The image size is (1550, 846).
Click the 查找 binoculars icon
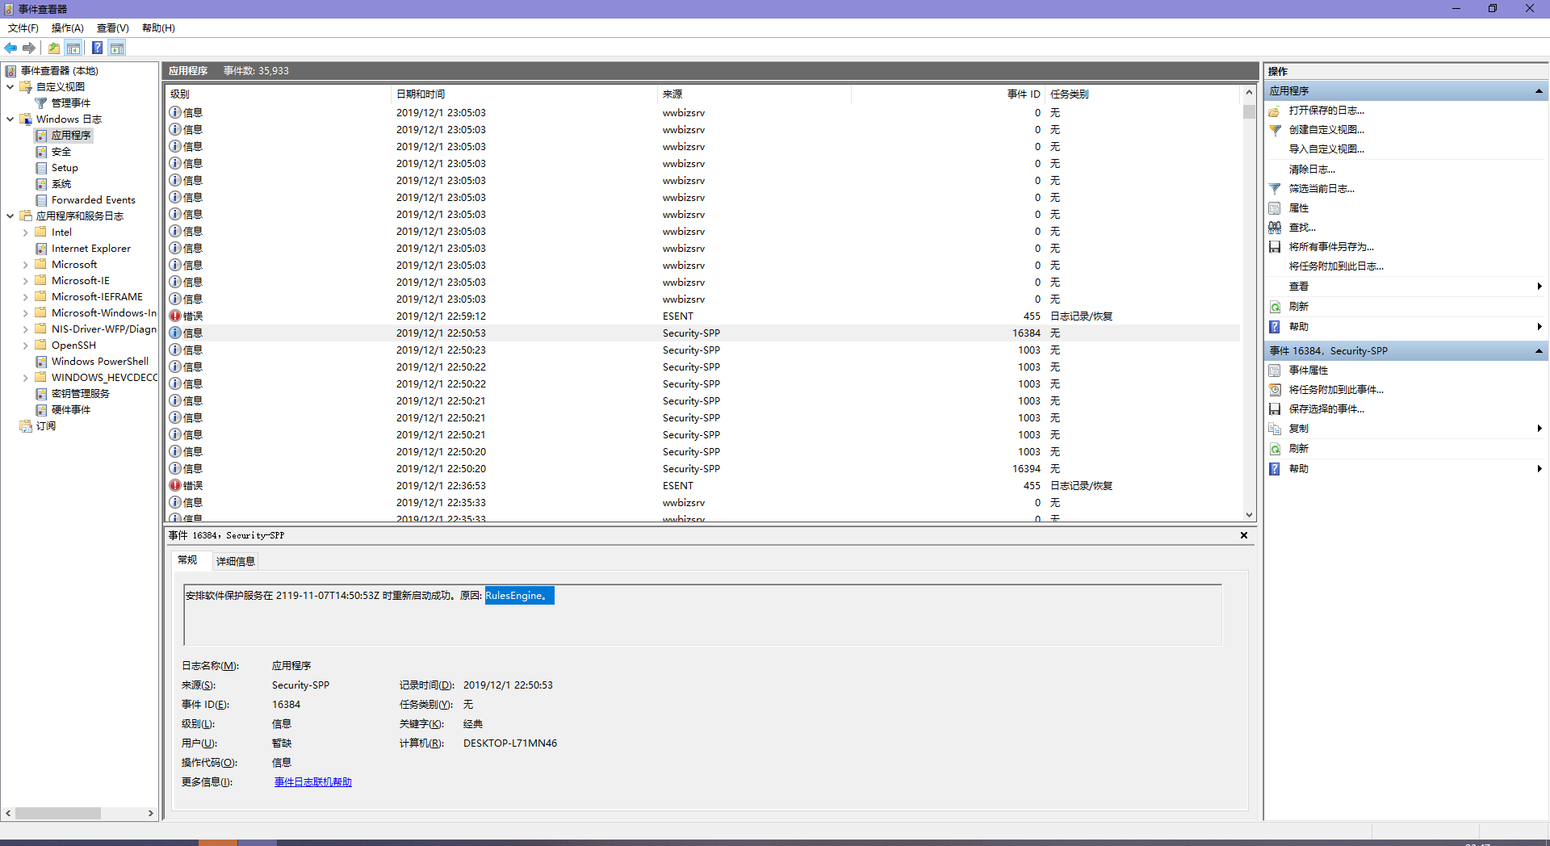(1275, 228)
